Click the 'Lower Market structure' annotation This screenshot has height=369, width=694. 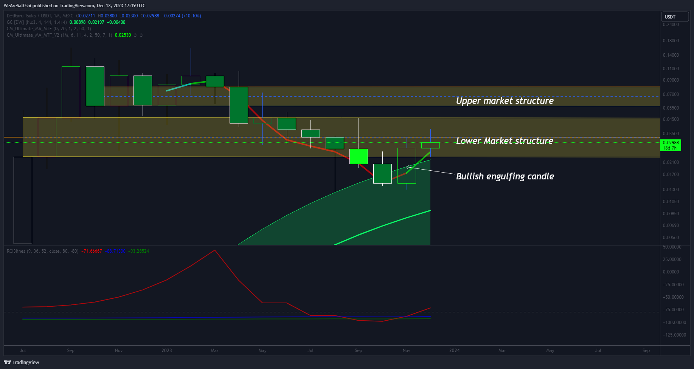pyautogui.click(x=505, y=141)
